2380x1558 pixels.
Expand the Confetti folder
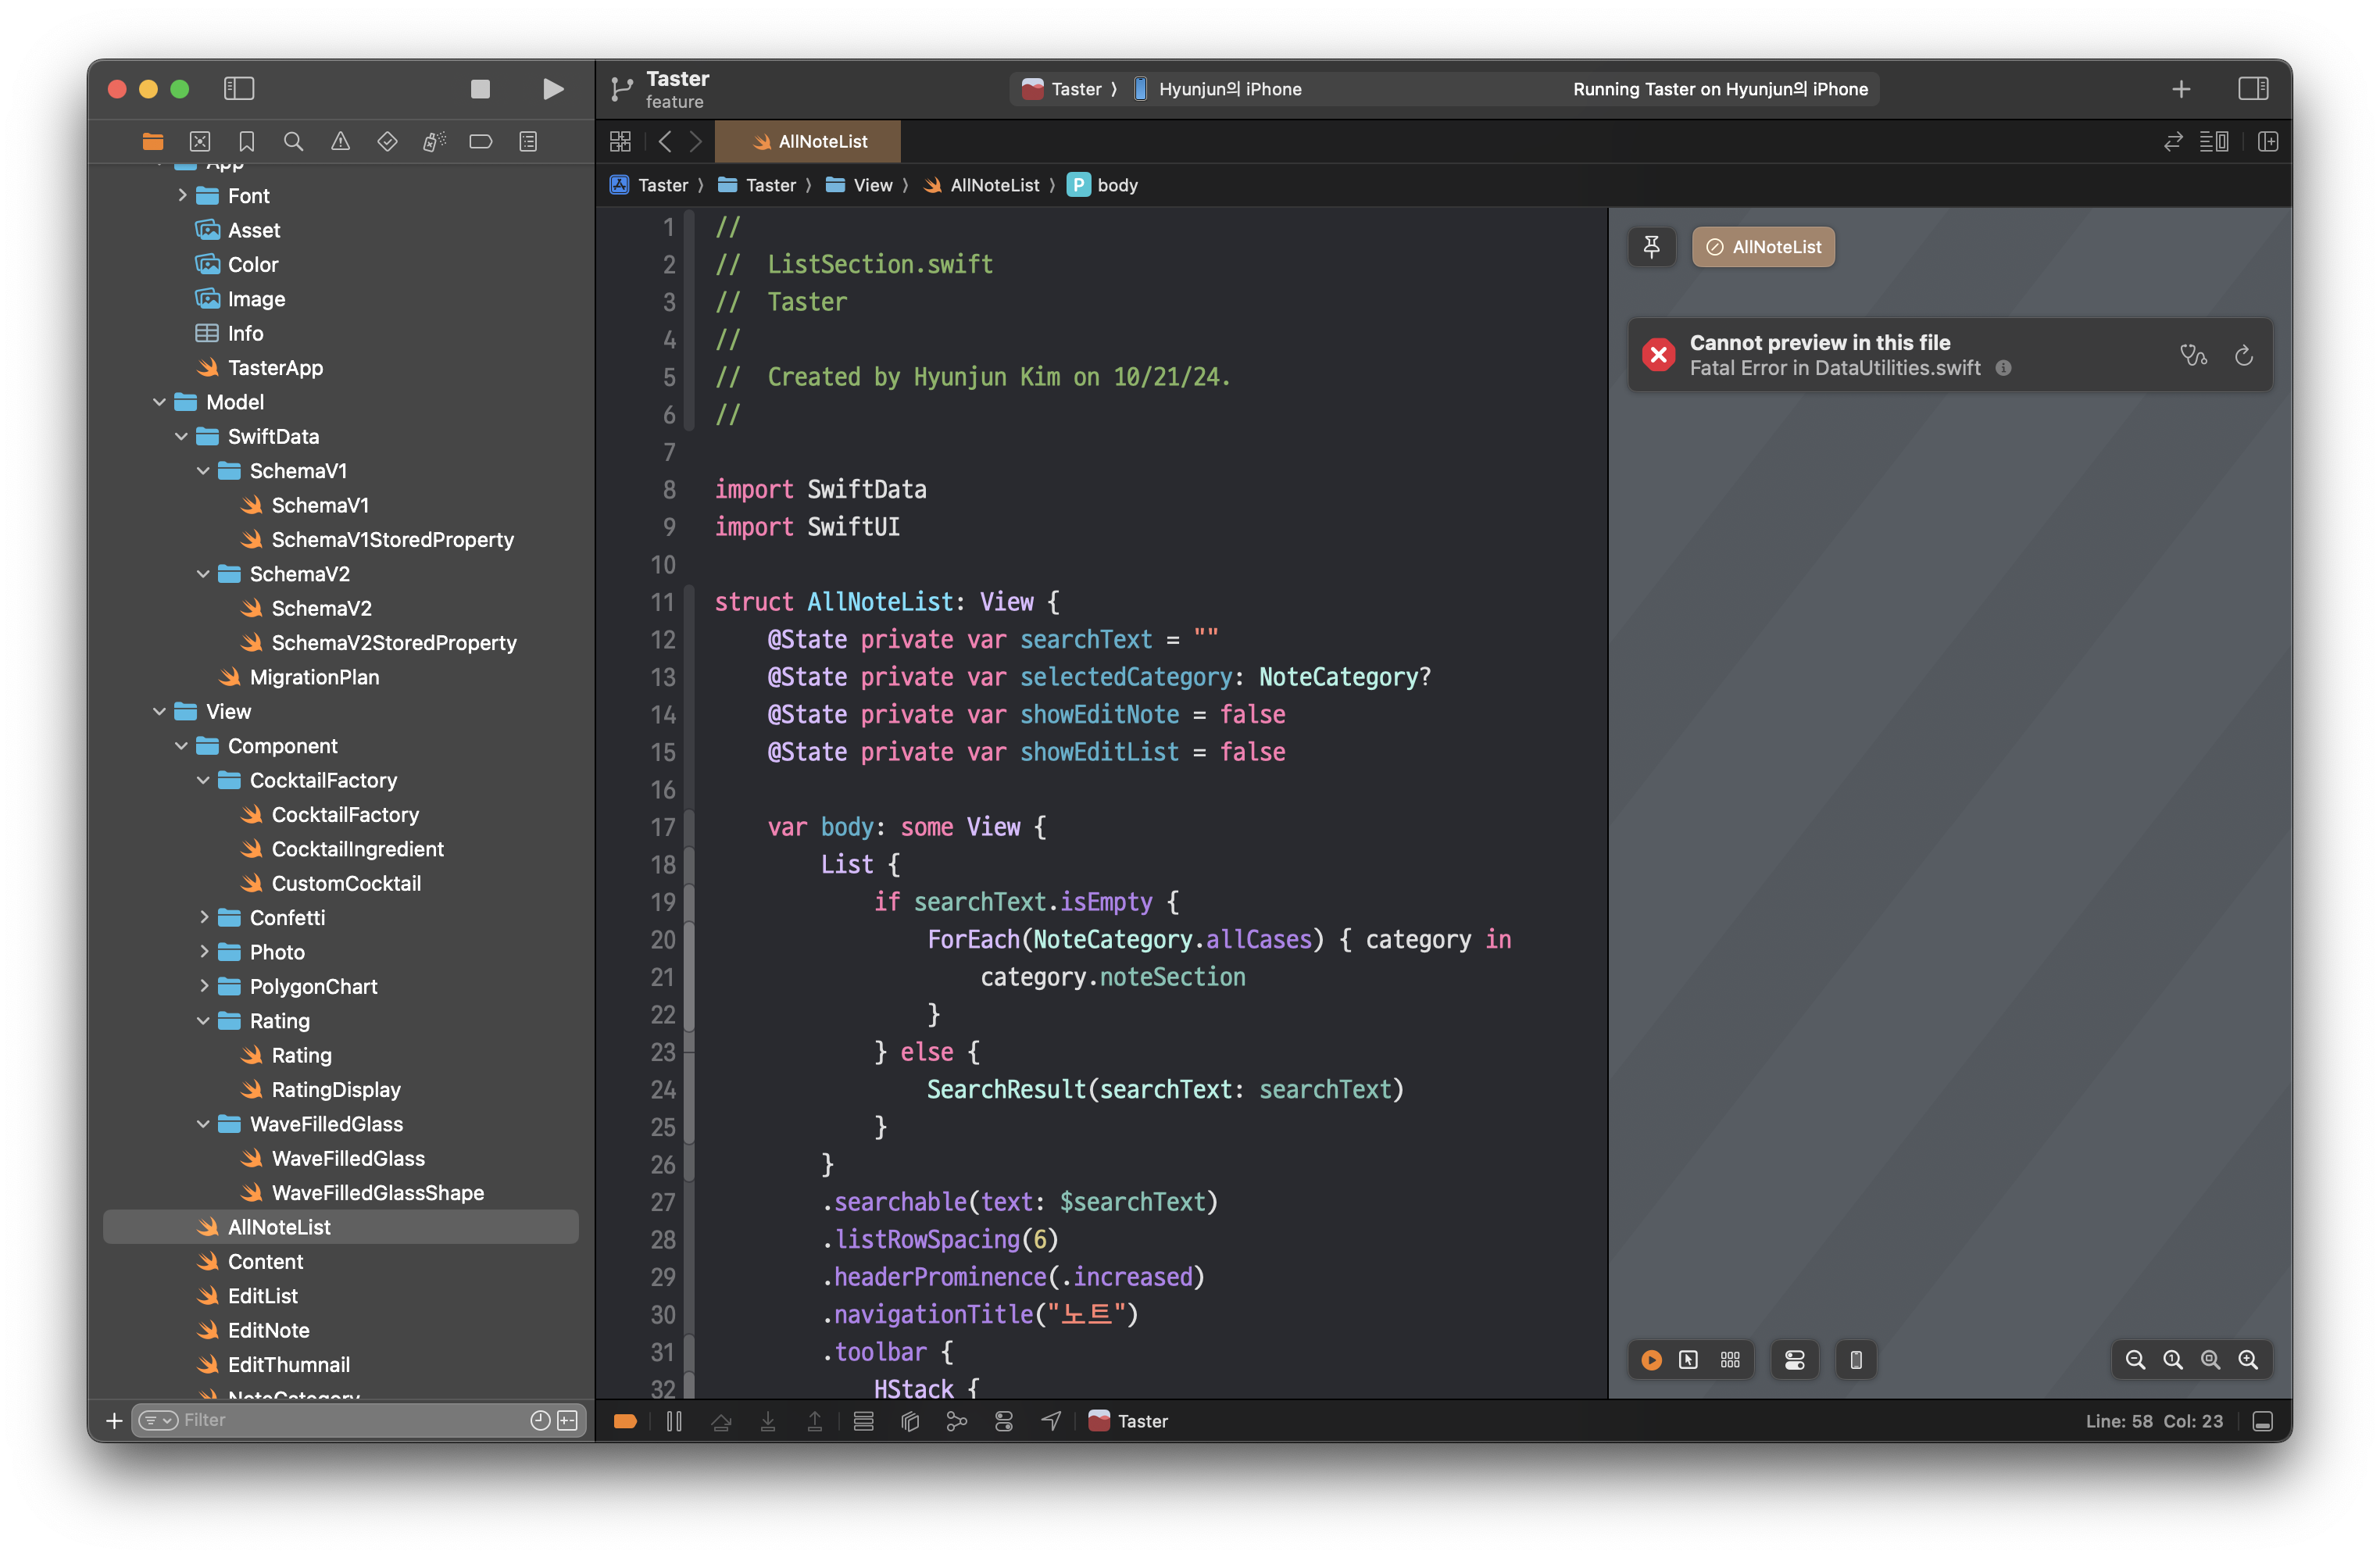(204, 917)
